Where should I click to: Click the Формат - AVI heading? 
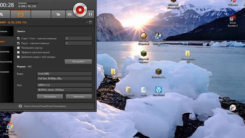(x=24, y=66)
